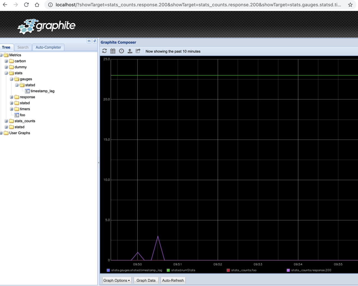Click the clock icon for recent time range
Image resolution: width=358 pixels, height=286 pixels.
coord(121,51)
